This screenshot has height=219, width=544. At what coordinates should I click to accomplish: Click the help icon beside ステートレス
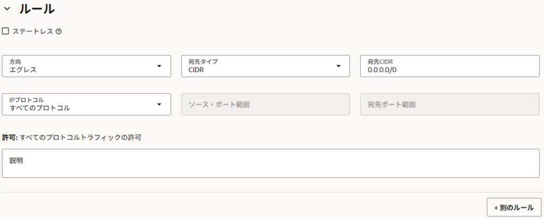coord(58,31)
